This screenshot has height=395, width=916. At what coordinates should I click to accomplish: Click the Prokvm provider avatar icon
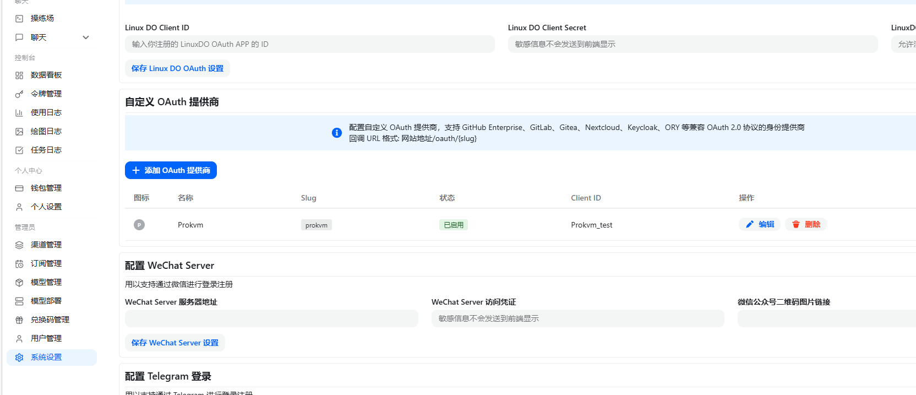(x=139, y=225)
